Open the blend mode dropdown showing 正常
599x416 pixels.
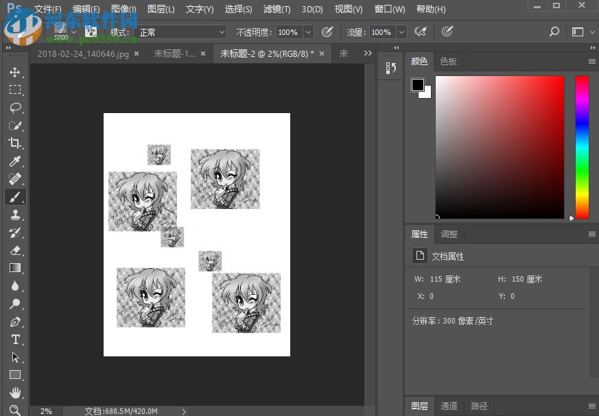(180, 32)
